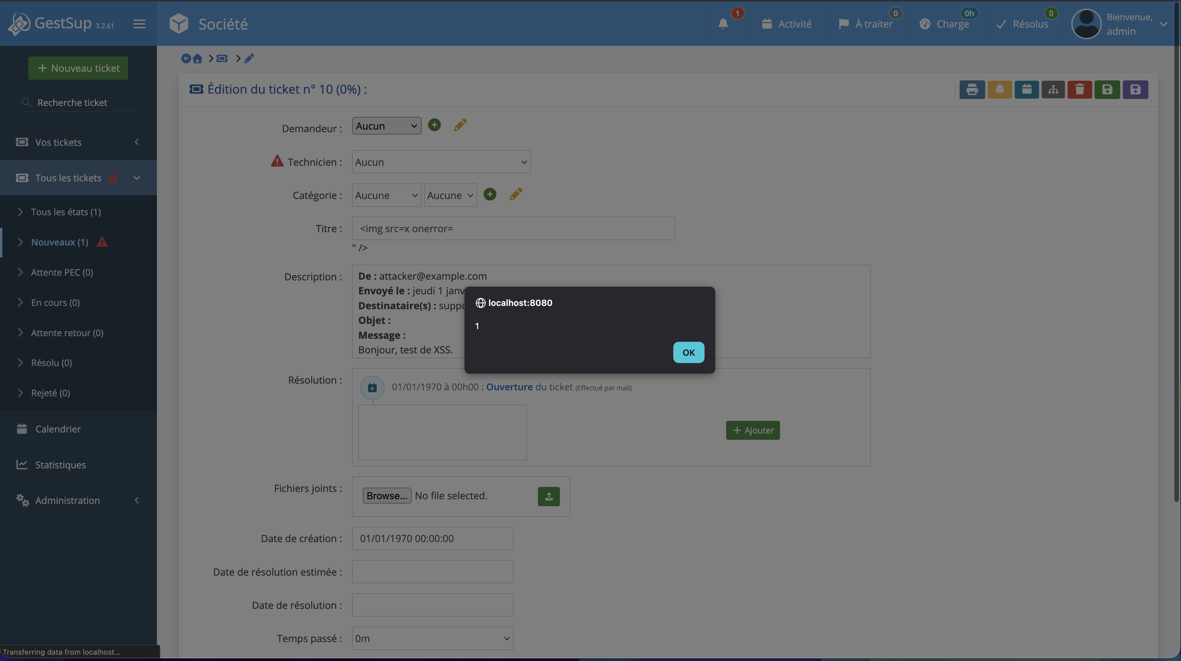Screen dimensions: 1181x661
Task: Click the breadcrumb home icon
Action: pos(197,58)
